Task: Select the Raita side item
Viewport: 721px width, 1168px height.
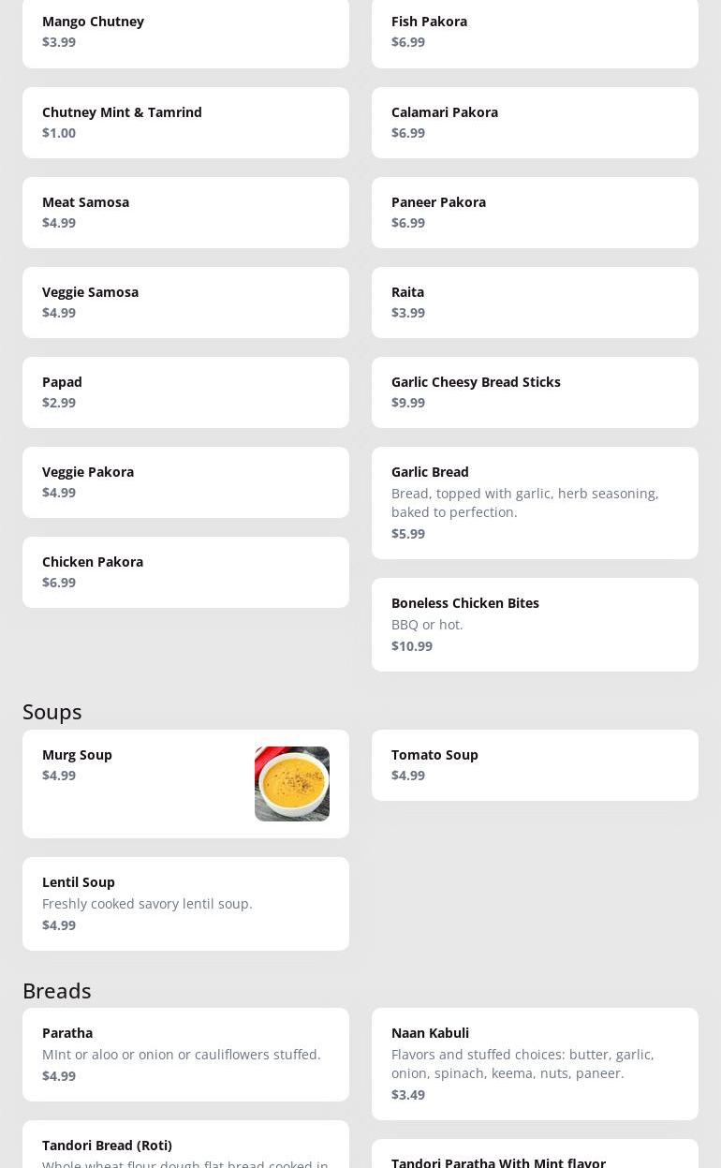Action: [x=535, y=303]
